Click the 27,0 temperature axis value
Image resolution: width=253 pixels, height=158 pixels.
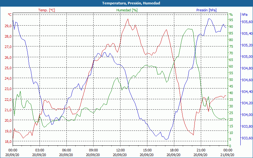tap(8, 47)
